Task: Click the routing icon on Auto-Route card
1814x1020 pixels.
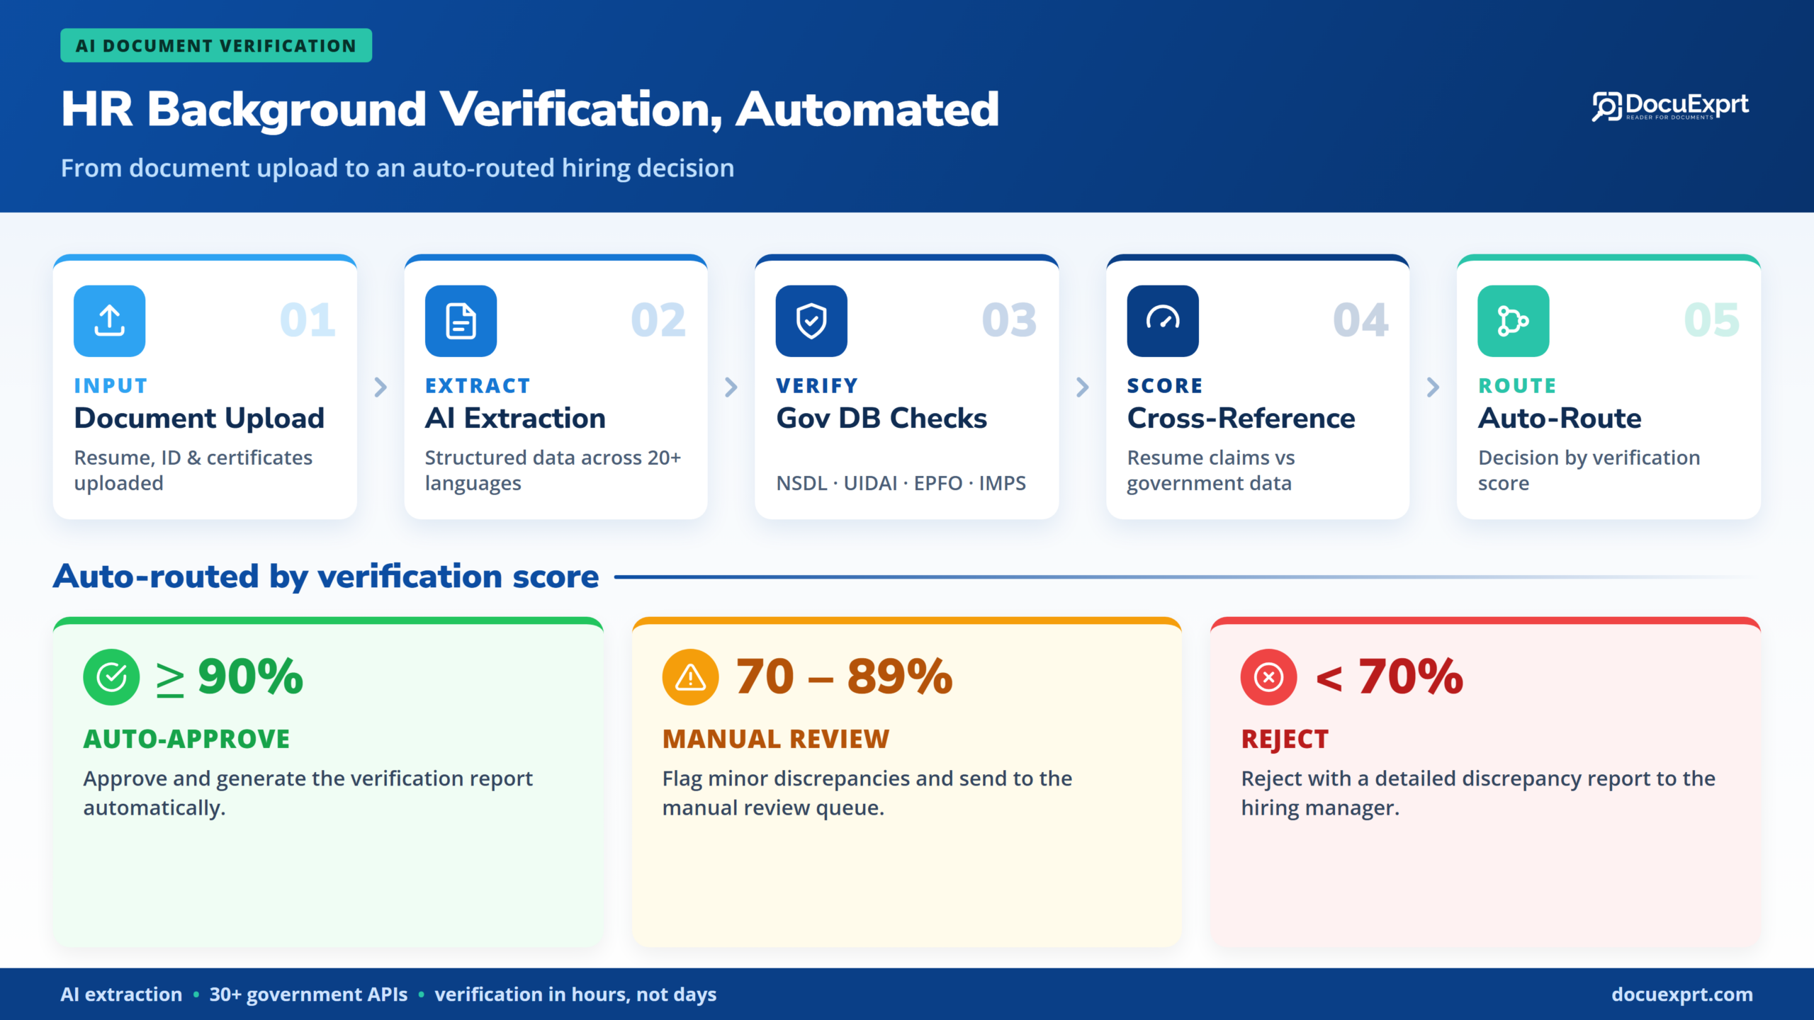Action: 1514,321
